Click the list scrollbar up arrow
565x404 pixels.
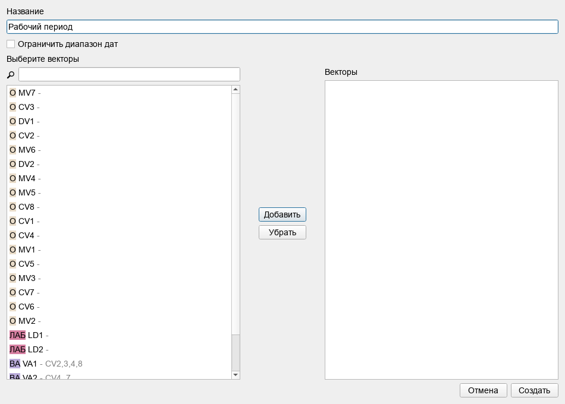236,89
